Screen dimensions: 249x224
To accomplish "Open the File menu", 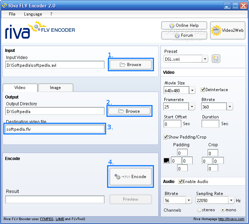I will pos(12,14).
